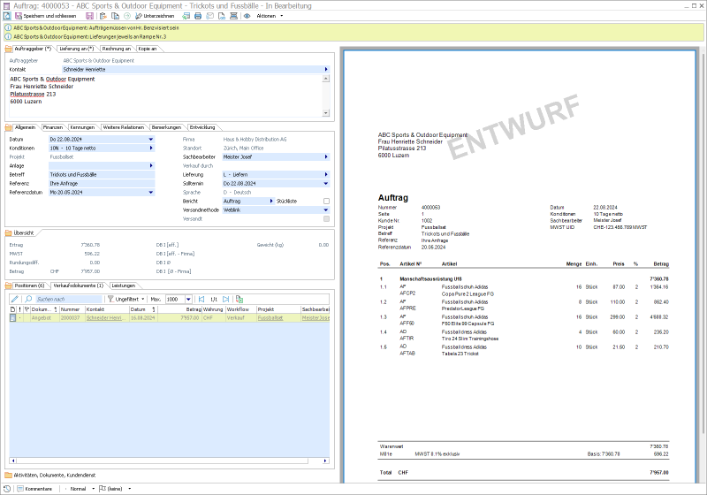The width and height of the screenshot is (707, 495).
Task: Go to the last page of the documents list
Action: point(226,299)
